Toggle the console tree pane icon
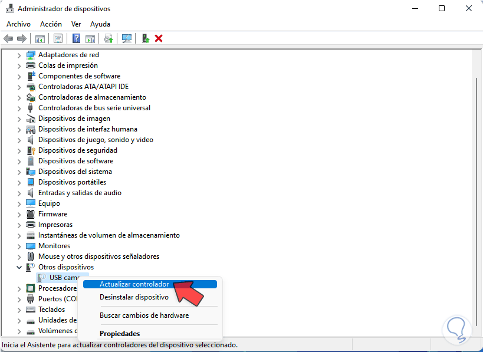The image size is (483, 352). [x=40, y=39]
